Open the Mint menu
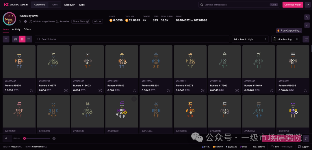The height and width of the screenshot is (150, 312). click(x=82, y=5)
